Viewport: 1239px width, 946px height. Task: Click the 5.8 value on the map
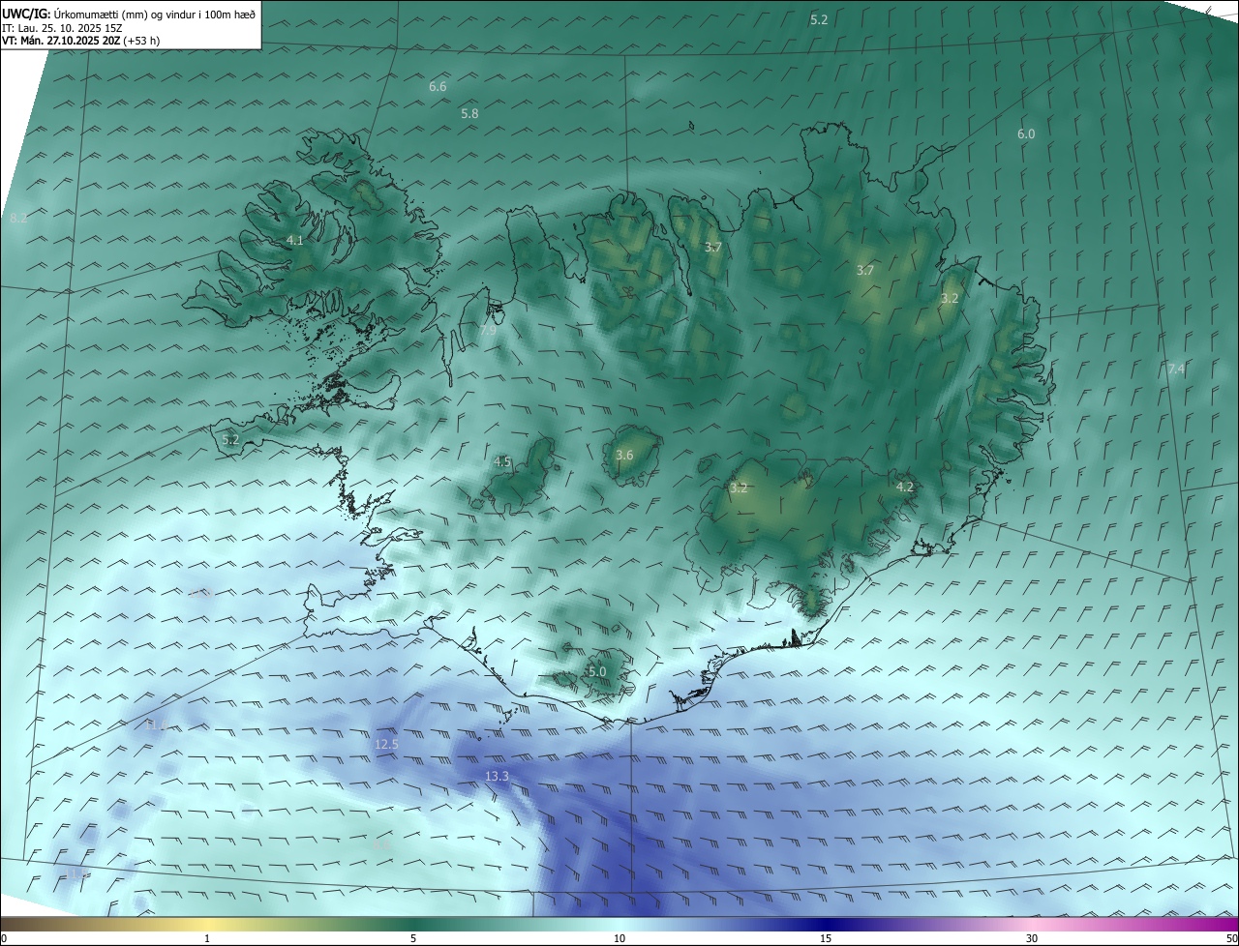[469, 113]
